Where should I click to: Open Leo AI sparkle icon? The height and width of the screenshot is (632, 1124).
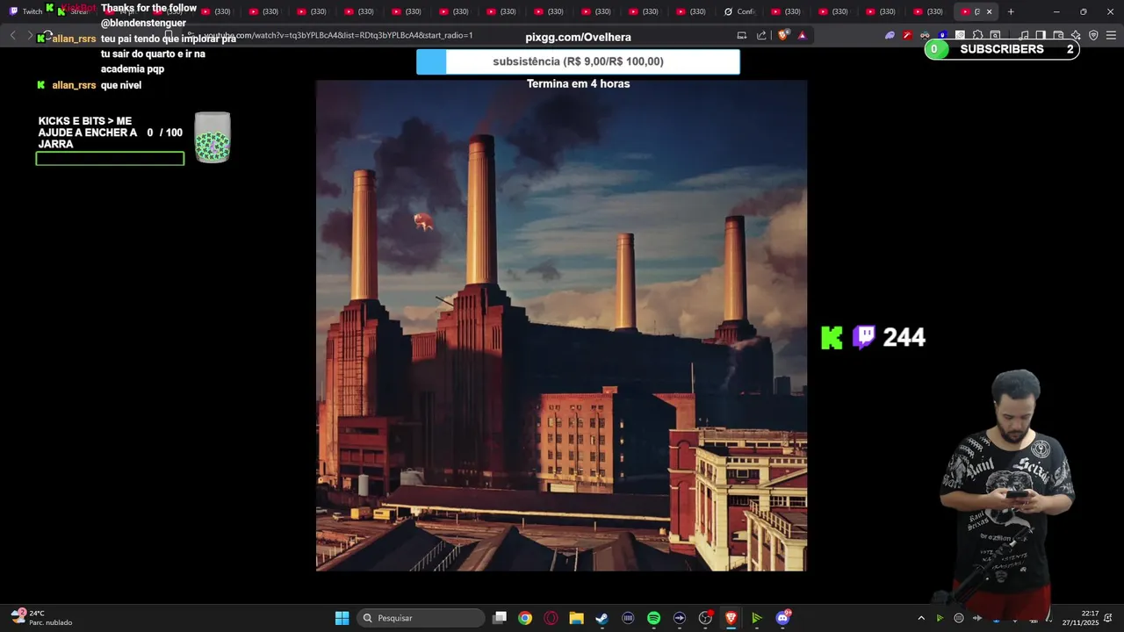pyautogui.click(x=1076, y=35)
